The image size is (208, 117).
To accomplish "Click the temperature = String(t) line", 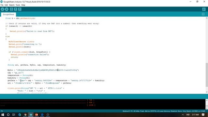I will (x=20, y=75).
